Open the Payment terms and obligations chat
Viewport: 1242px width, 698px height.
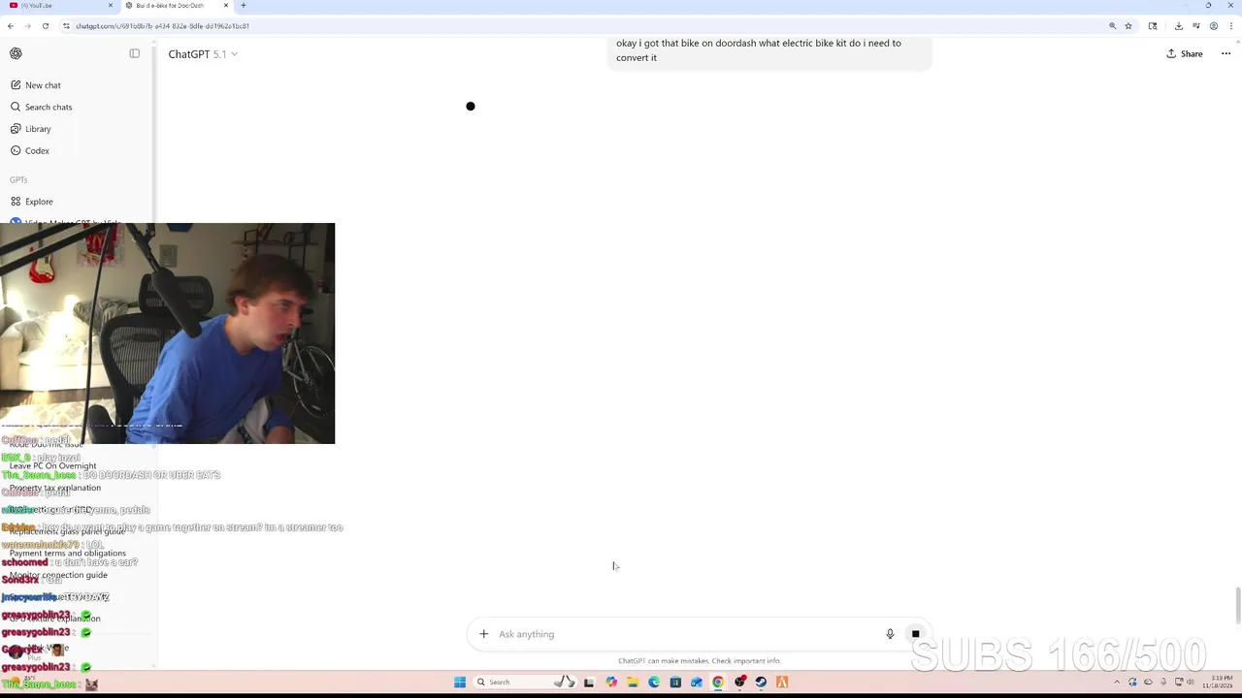(x=68, y=554)
